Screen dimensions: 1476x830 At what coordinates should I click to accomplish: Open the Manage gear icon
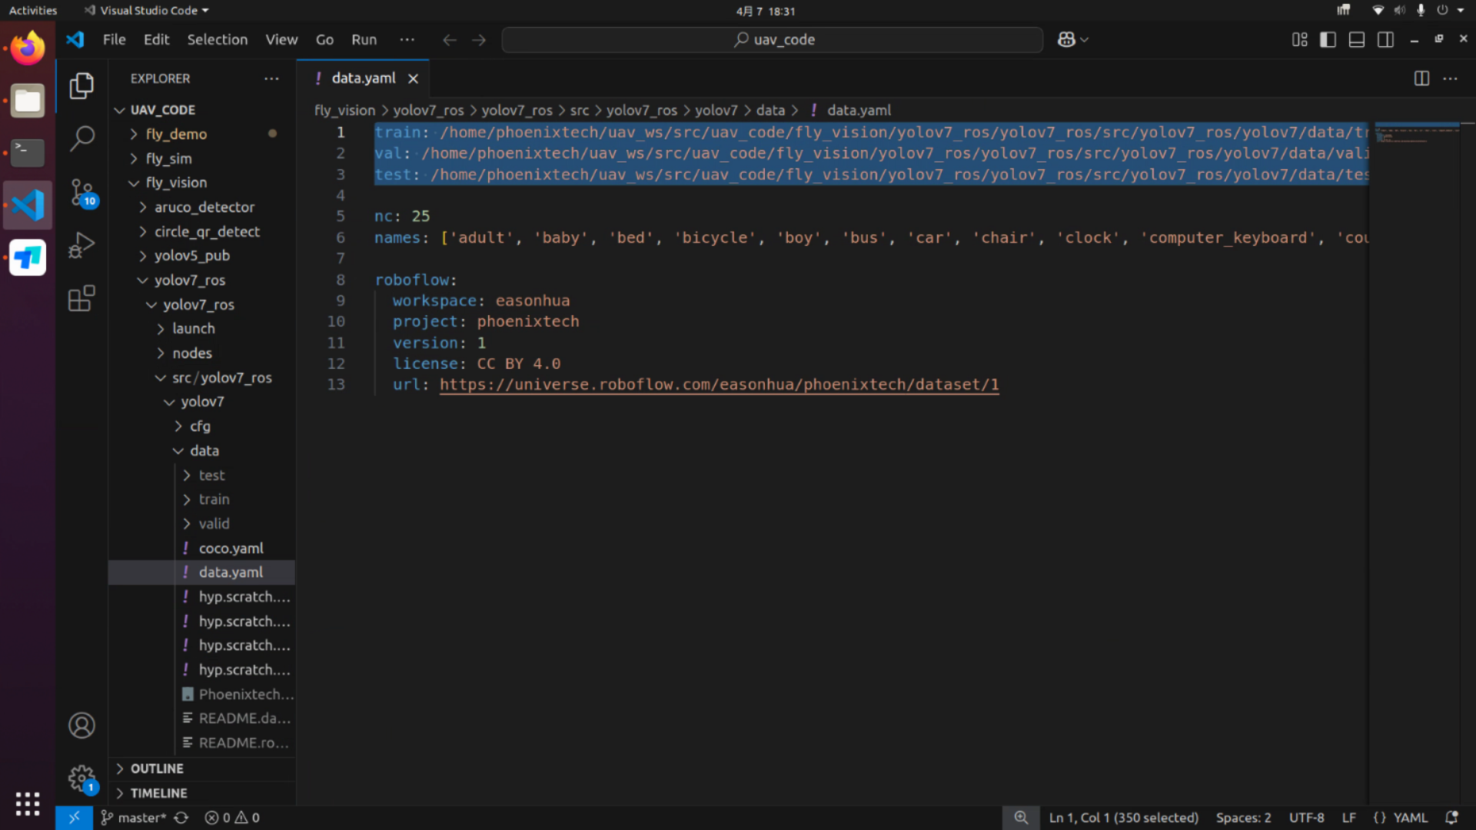point(81,779)
